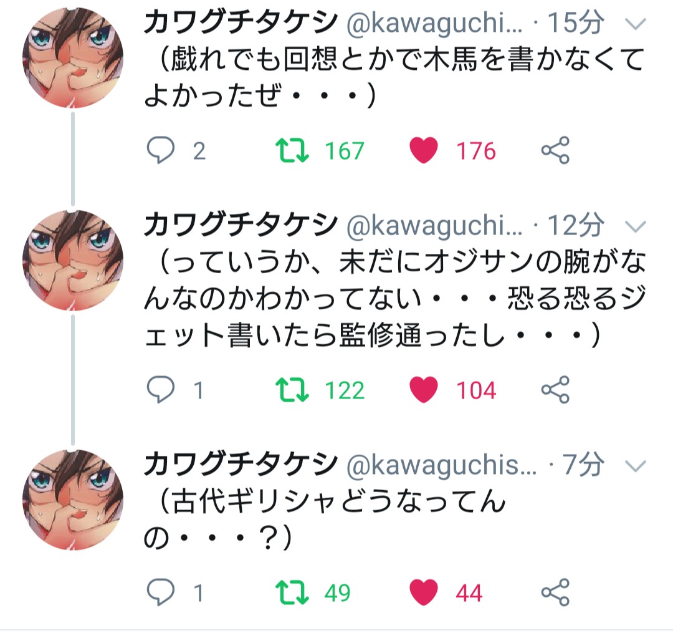The height and width of the screenshot is (638, 673).
Task: Open options chevron on 15分 tweet
Action: coord(636,24)
